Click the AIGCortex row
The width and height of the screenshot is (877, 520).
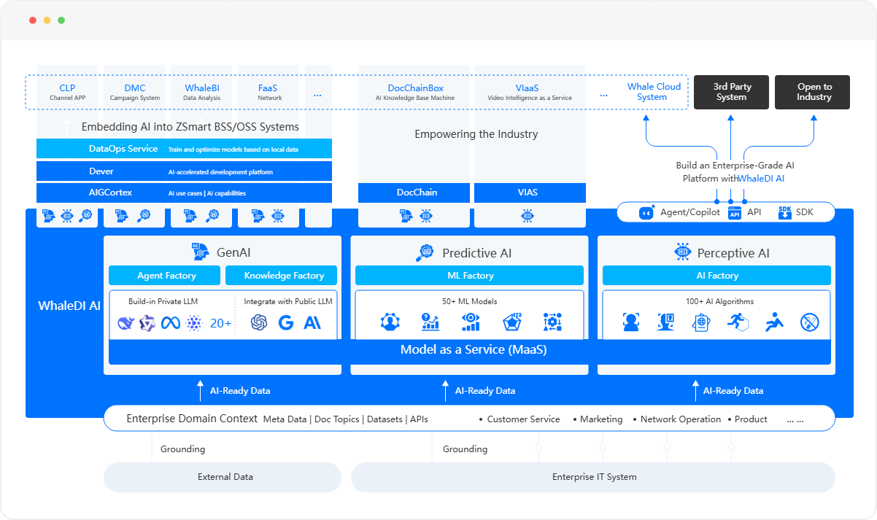pos(184,193)
